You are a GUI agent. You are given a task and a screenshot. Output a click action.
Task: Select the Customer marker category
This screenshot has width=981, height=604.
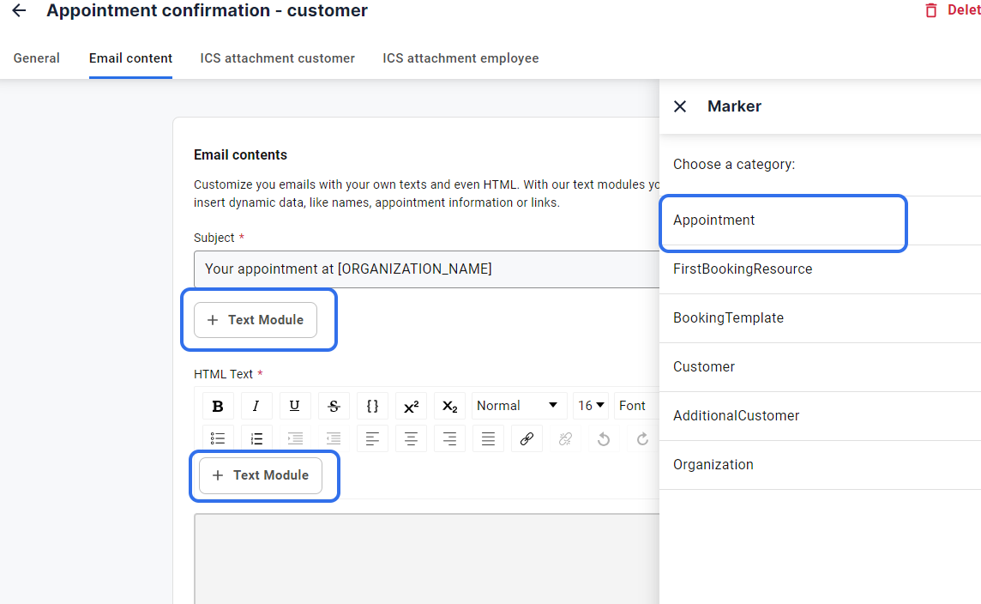[820, 367]
